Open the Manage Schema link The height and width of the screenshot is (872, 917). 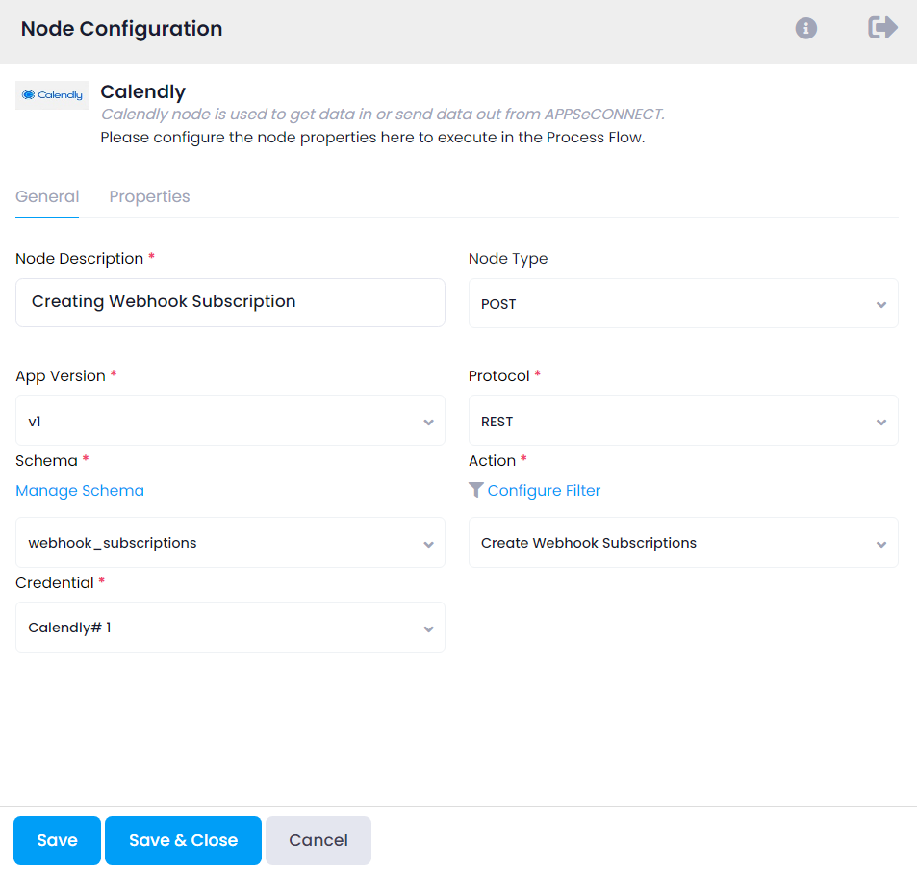point(80,490)
